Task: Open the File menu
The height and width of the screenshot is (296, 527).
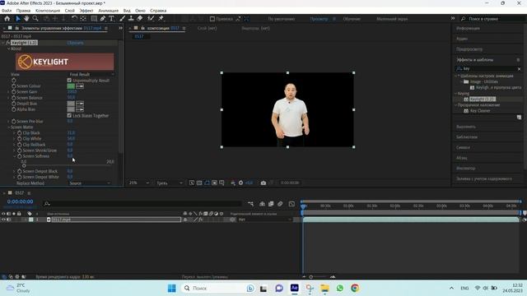Action: tap(7, 11)
